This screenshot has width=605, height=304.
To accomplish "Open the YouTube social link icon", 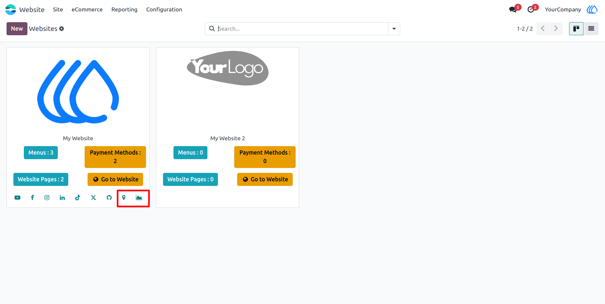I will 17,198.
